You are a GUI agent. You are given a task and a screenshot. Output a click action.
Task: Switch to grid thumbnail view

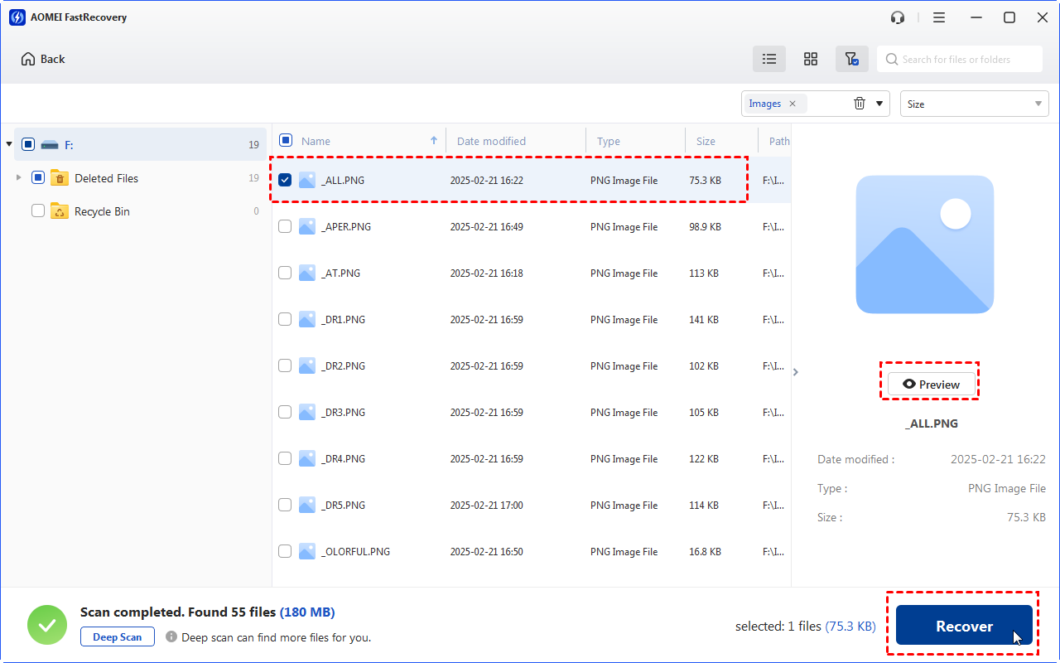811,59
